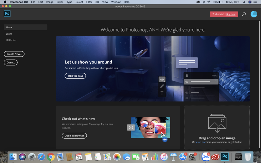Launch Siri from the dock
The width and height of the screenshot is (261, 163).
(22, 157)
